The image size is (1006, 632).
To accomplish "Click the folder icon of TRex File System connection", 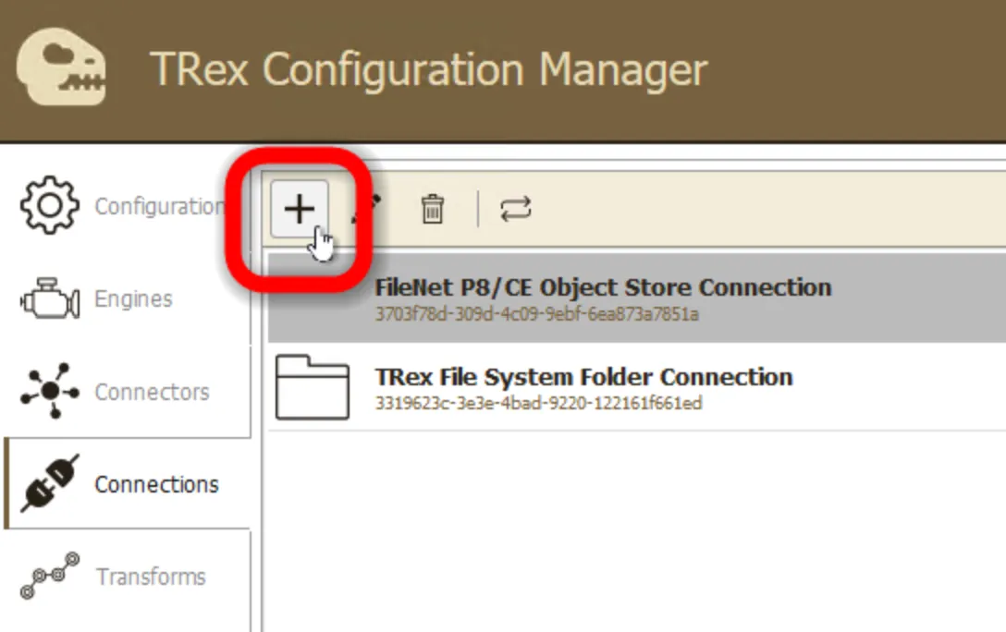I will click(313, 388).
